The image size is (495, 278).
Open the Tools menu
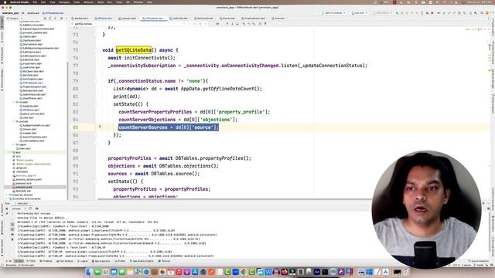coord(119,2)
